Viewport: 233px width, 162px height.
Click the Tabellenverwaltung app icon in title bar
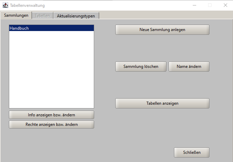(5, 5)
